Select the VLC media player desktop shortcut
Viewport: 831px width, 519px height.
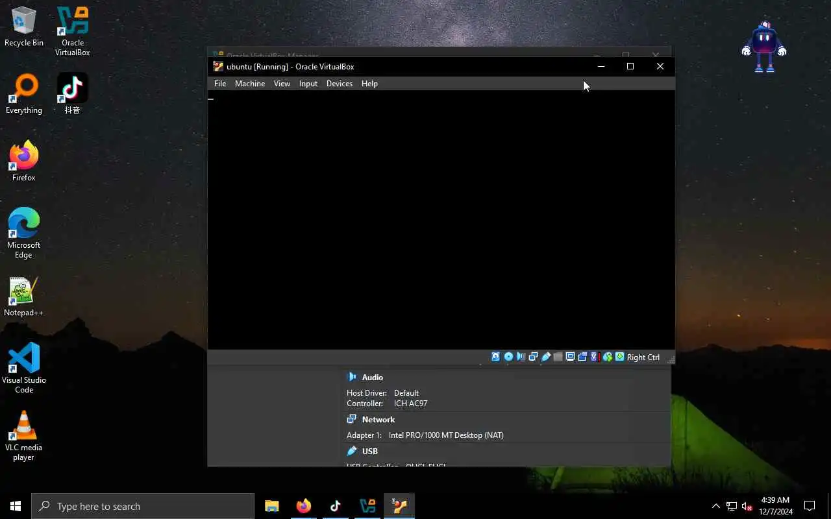coord(24,436)
